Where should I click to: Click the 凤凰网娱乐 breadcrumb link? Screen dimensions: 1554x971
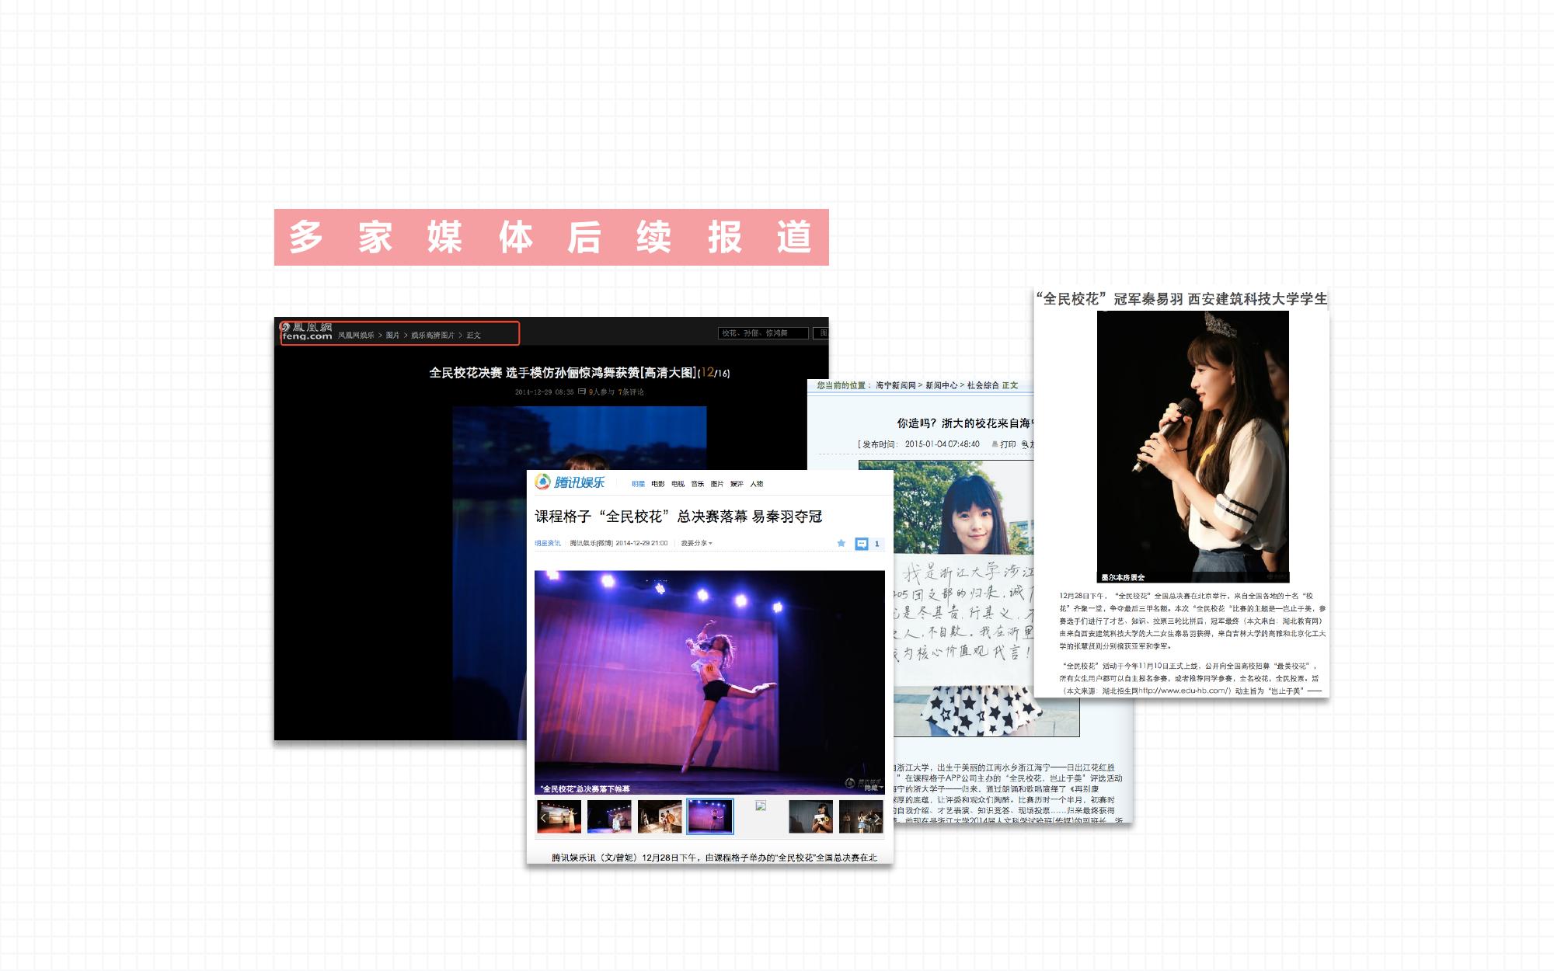(x=356, y=336)
